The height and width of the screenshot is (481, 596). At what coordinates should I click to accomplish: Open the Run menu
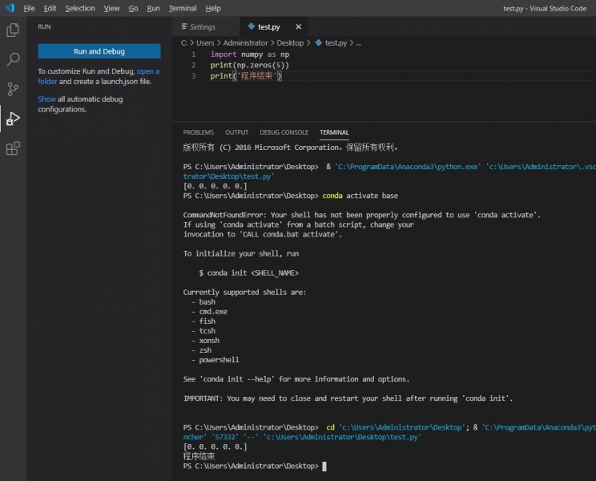153,8
